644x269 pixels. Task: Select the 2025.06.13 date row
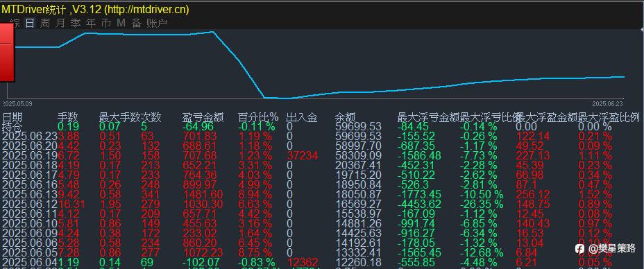point(30,194)
